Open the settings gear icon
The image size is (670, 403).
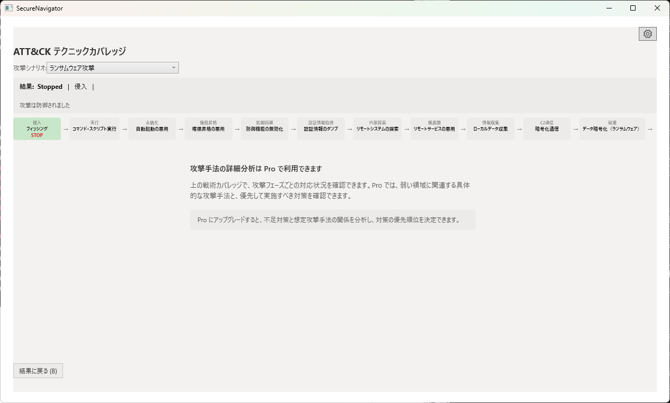(x=647, y=33)
